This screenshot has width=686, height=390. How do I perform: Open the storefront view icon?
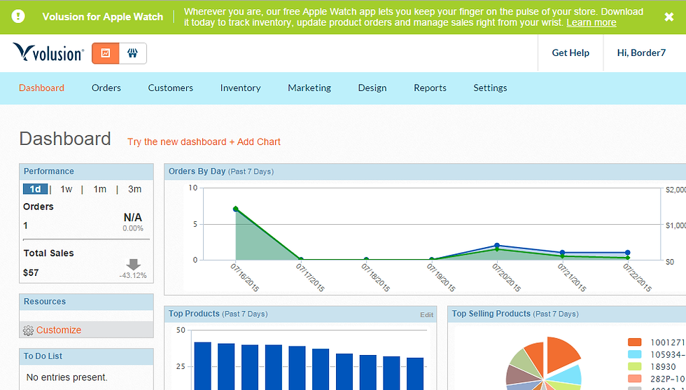(133, 53)
